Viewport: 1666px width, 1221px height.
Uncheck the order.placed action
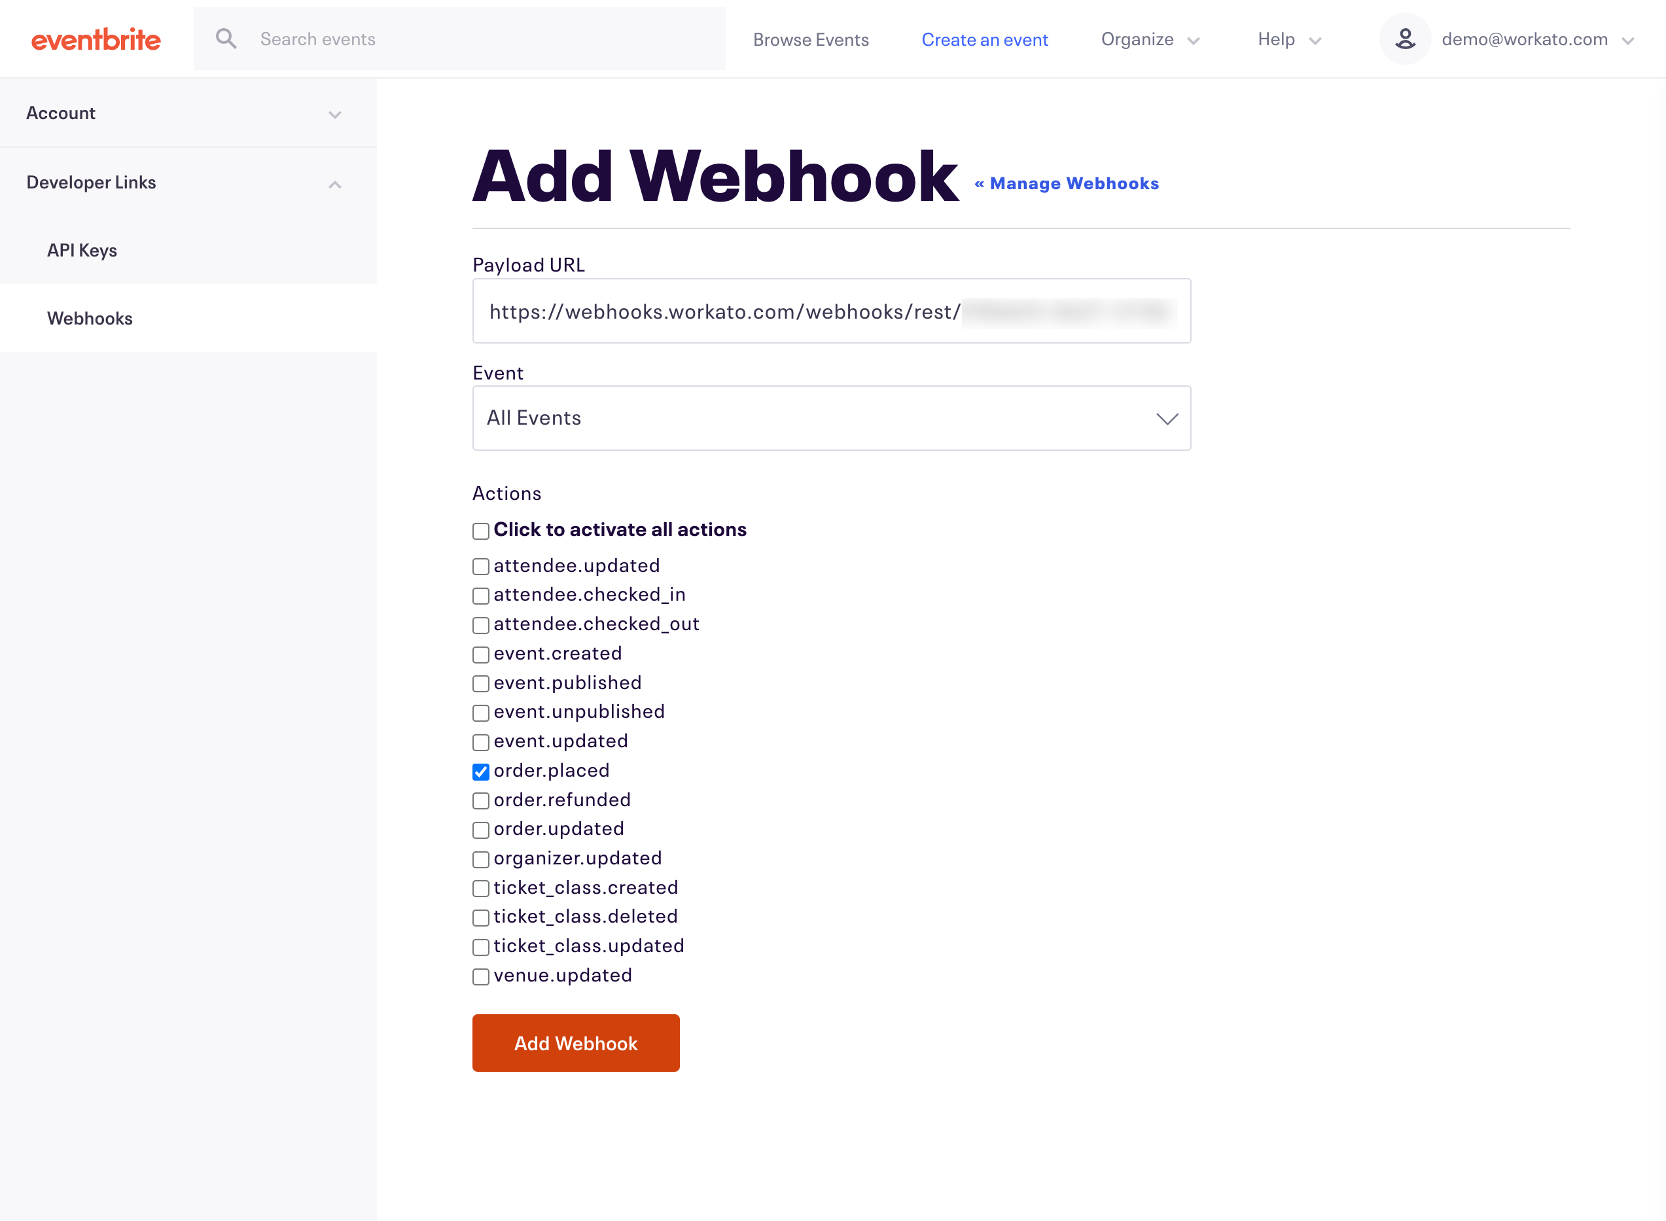tap(480, 771)
